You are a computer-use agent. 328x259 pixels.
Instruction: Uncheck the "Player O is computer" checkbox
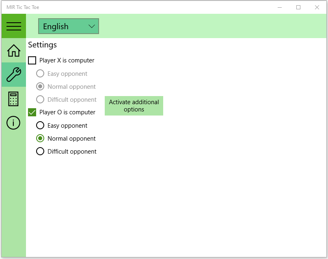tap(32, 112)
